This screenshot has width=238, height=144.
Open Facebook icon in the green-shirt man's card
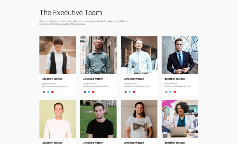point(85,92)
